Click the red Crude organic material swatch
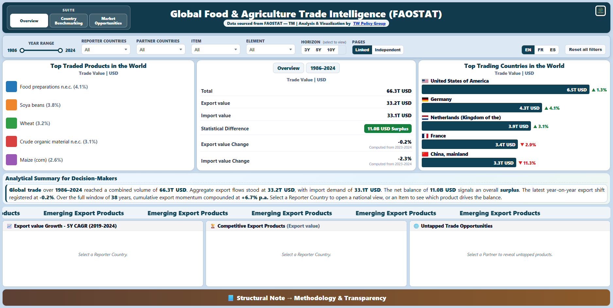The width and height of the screenshot is (613, 308). (11, 142)
